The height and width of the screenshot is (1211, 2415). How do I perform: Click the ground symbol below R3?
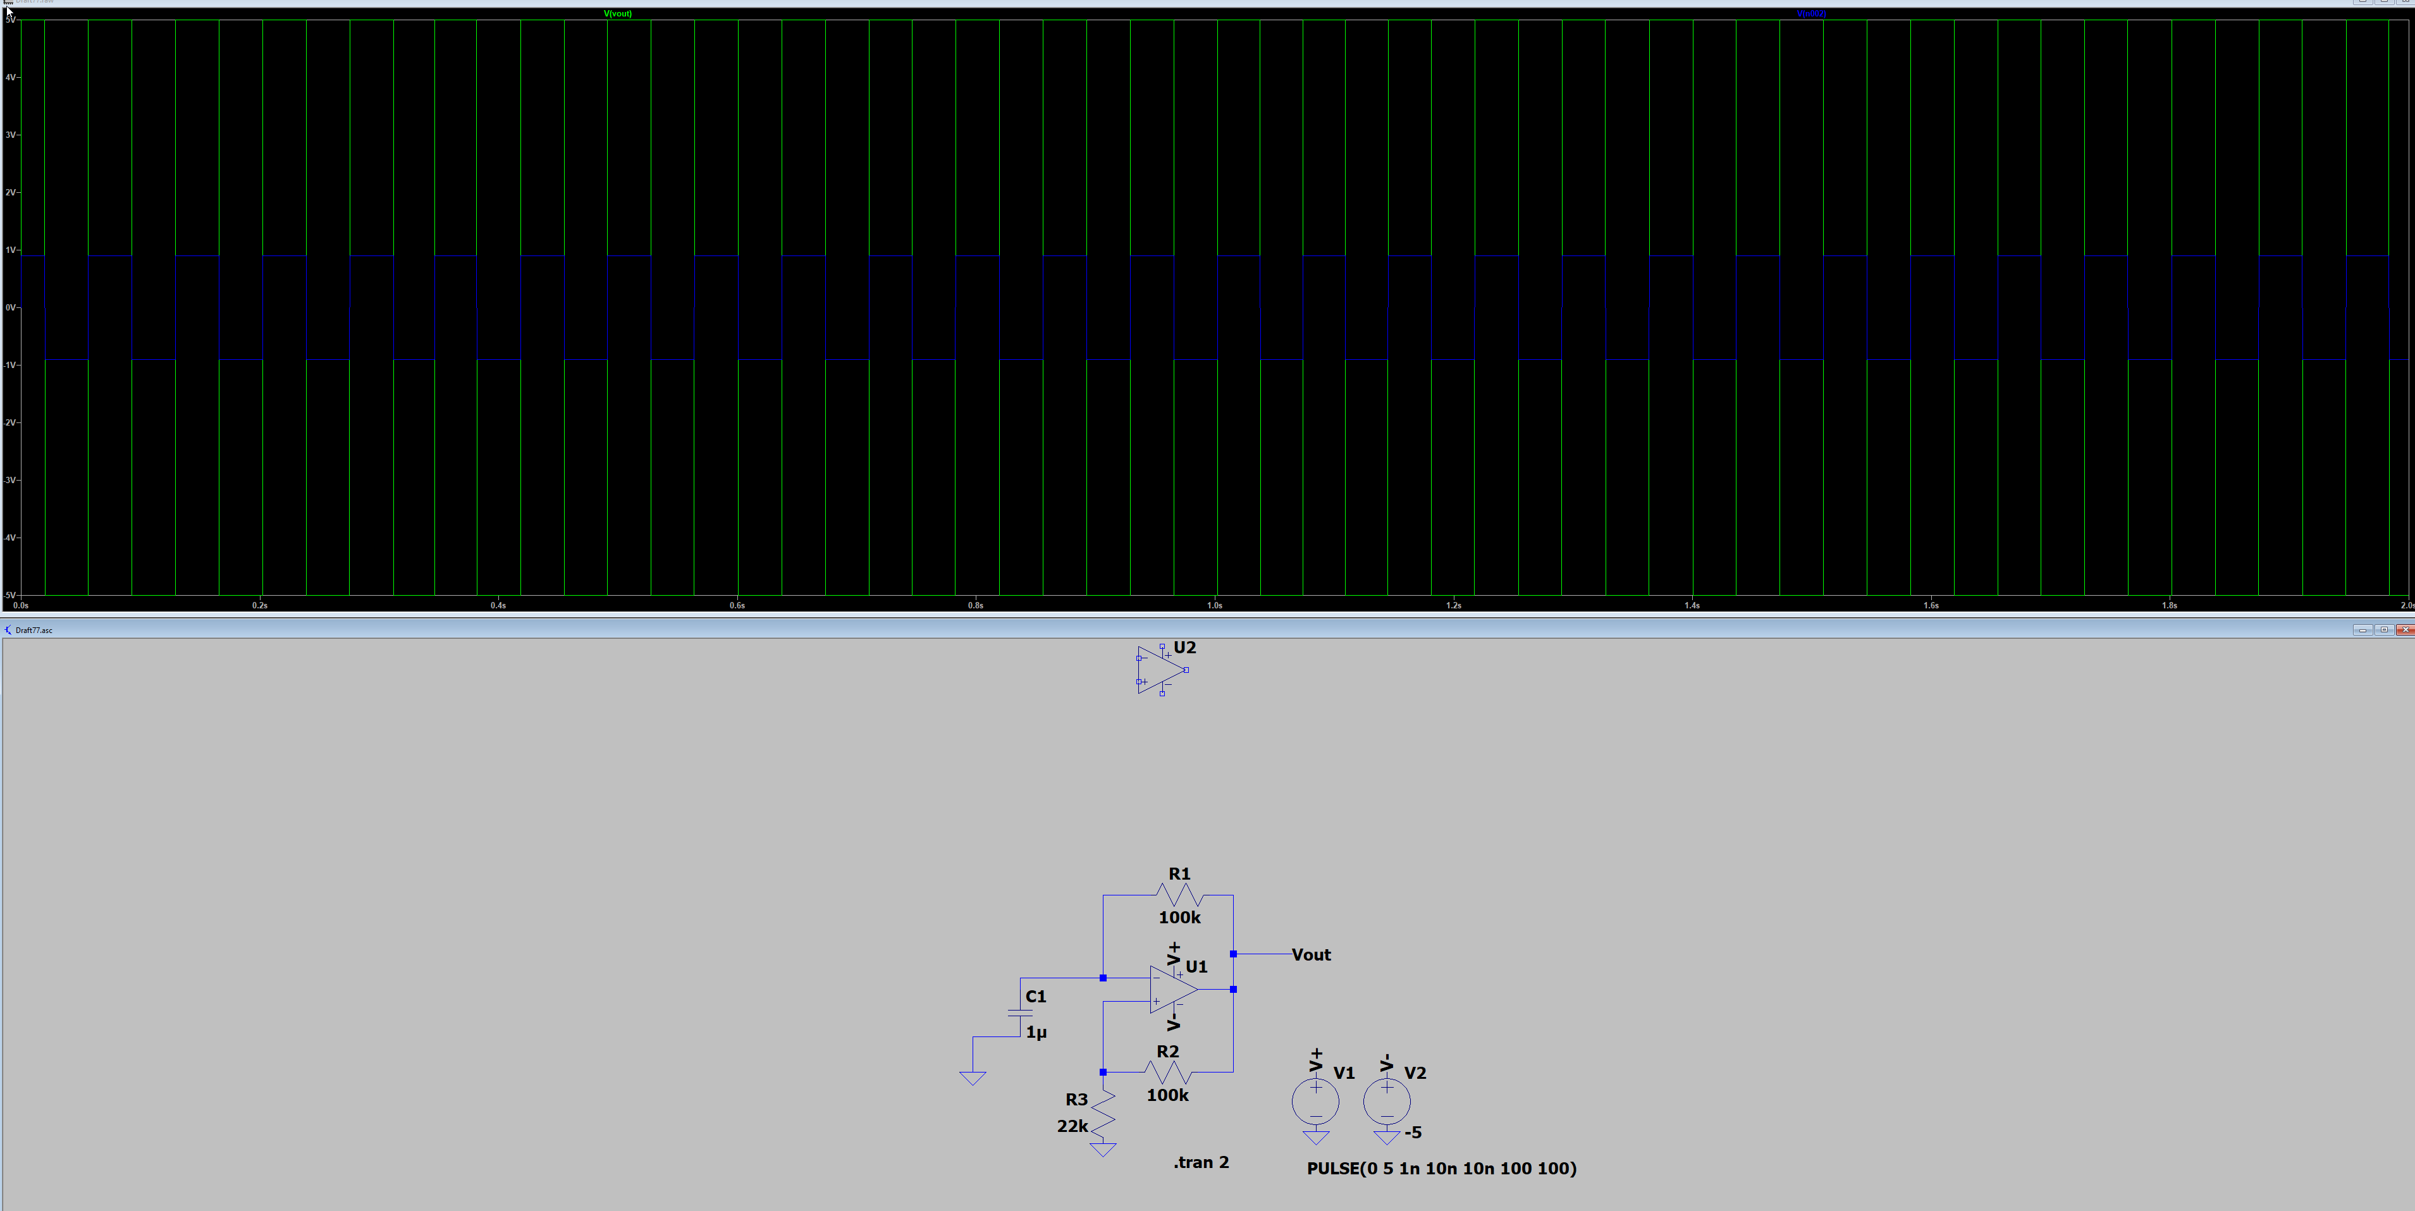pyautogui.click(x=1103, y=1149)
